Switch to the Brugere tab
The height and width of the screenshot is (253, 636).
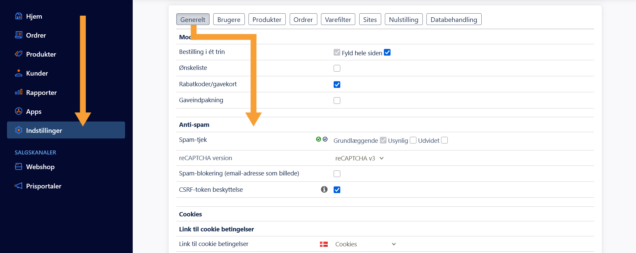click(229, 20)
